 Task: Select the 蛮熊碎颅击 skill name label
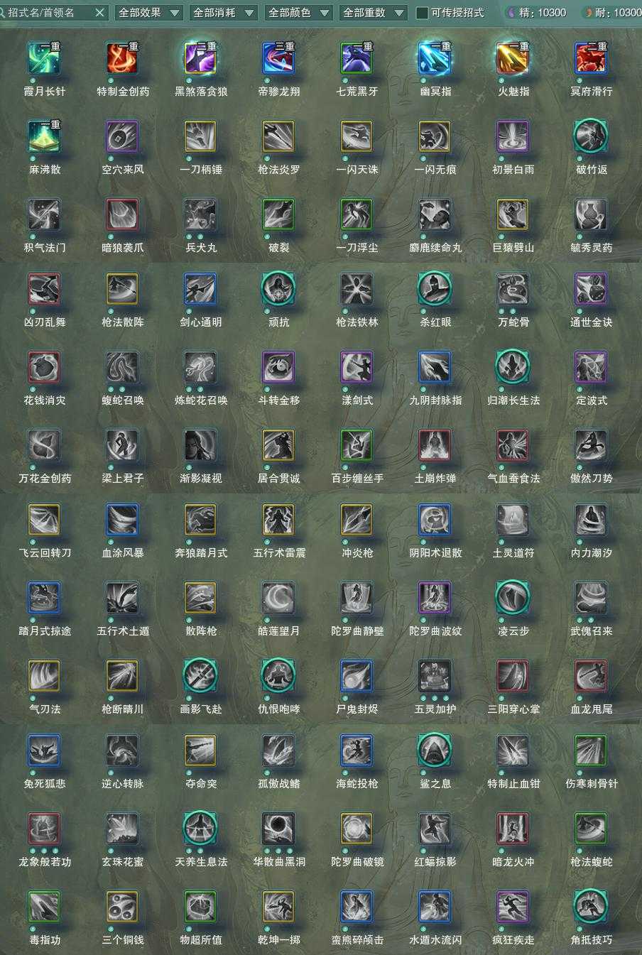[x=357, y=939]
